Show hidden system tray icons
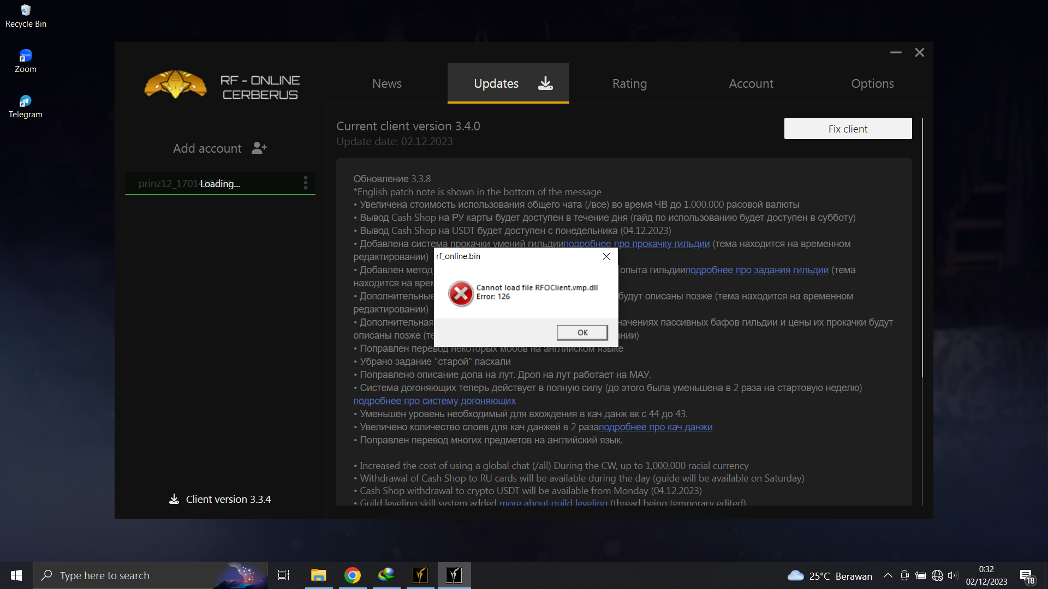The image size is (1048, 589). click(888, 575)
